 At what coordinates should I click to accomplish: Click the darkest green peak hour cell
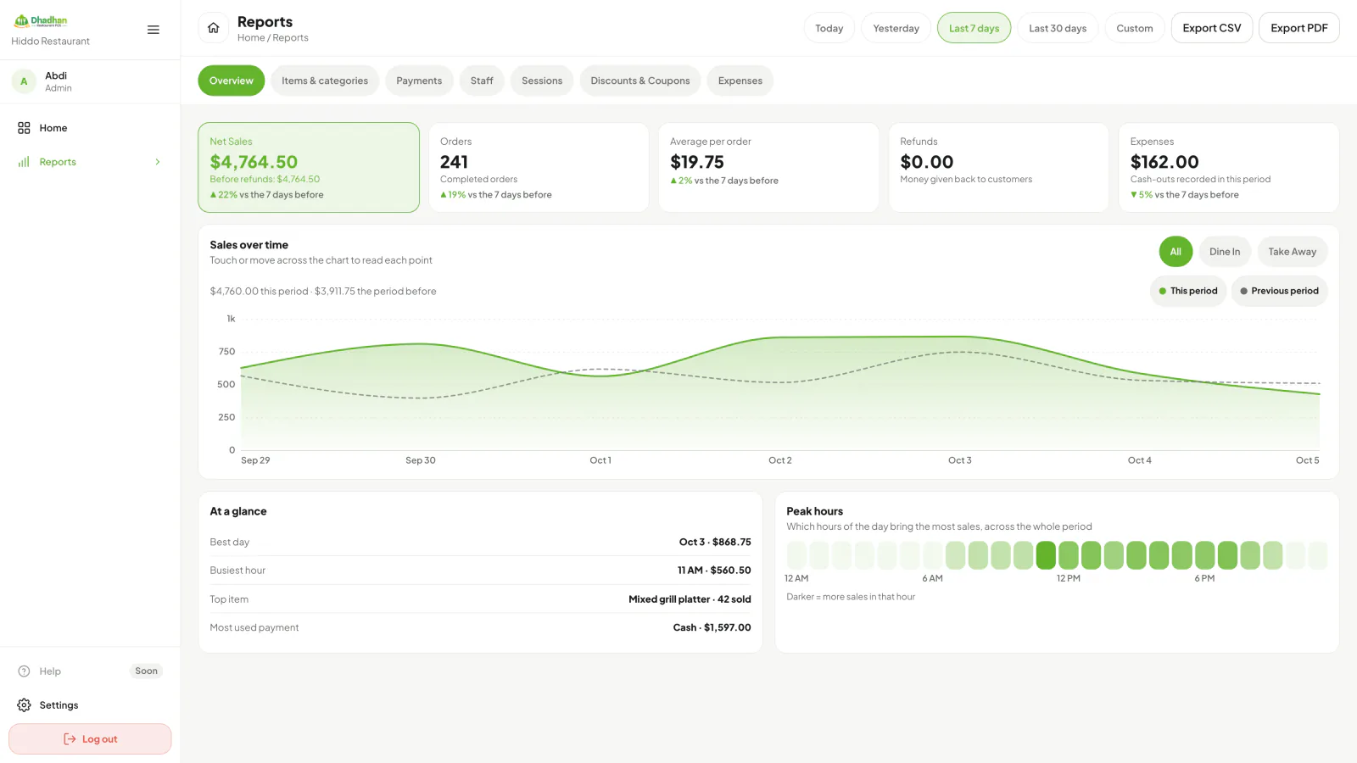pyautogui.click(x=1046, y=555)
